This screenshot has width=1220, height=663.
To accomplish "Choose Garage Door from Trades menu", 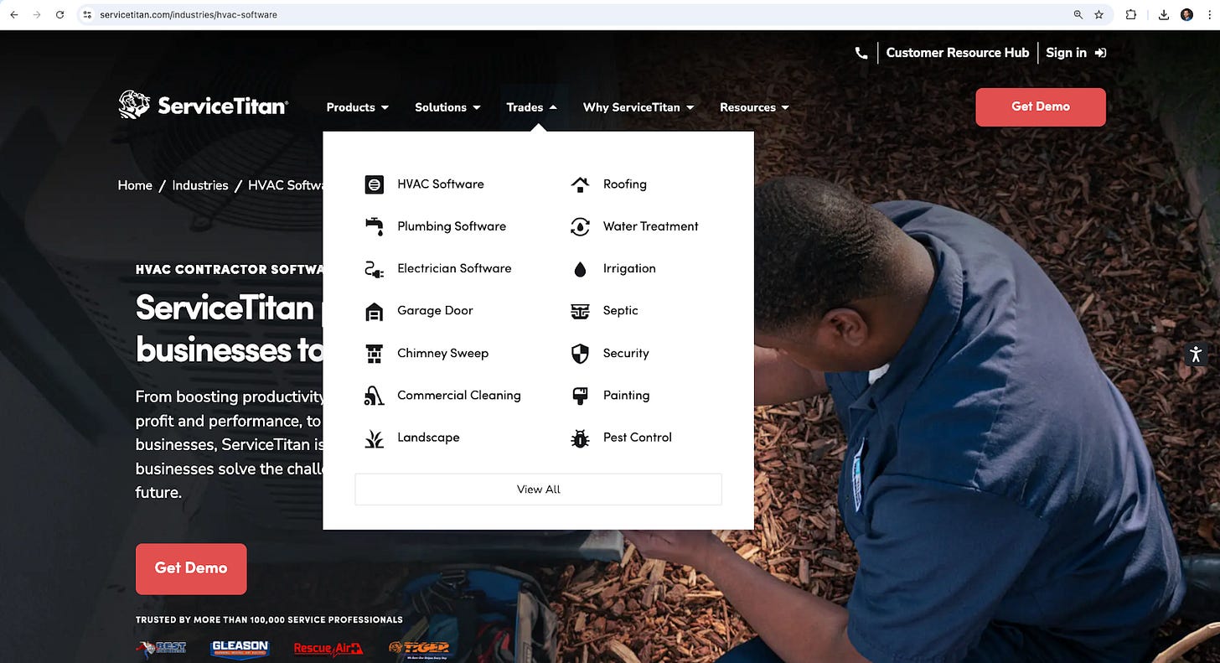I will coord(435,310).
